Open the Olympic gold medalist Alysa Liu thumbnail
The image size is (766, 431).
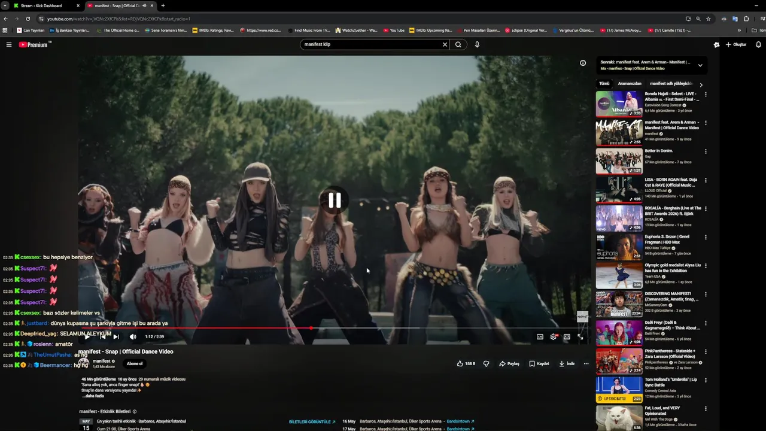tap(619, 275)
